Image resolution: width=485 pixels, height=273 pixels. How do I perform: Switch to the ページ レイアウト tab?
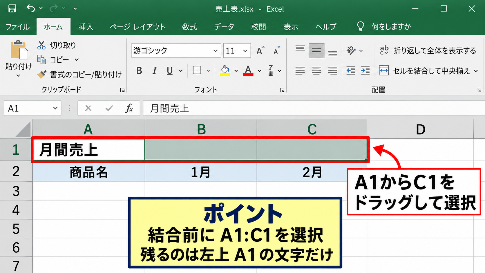tap(137, 27)
